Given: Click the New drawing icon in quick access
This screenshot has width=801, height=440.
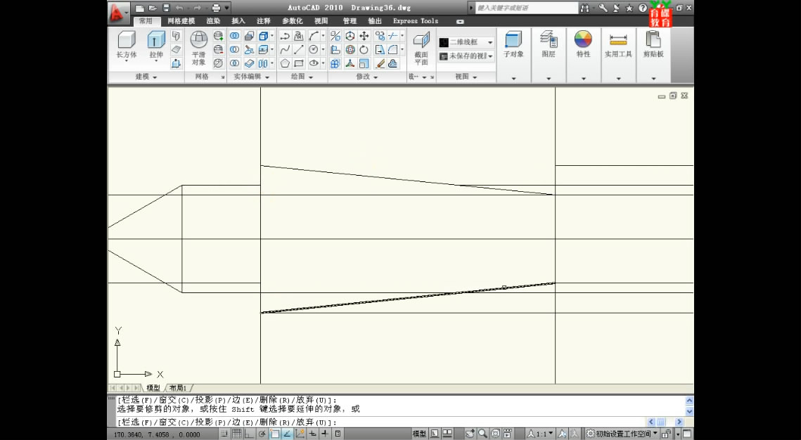Looking at the screenshot, I should point(139,8).
